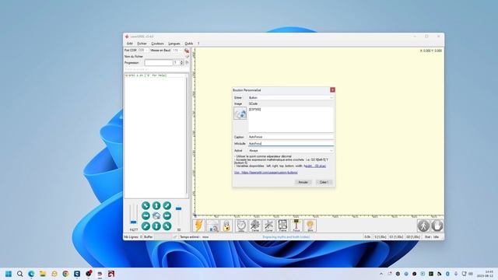This screenshot has height=280, width=498.
Task: Click the Engraving myths and truth link
Action: 286,236
